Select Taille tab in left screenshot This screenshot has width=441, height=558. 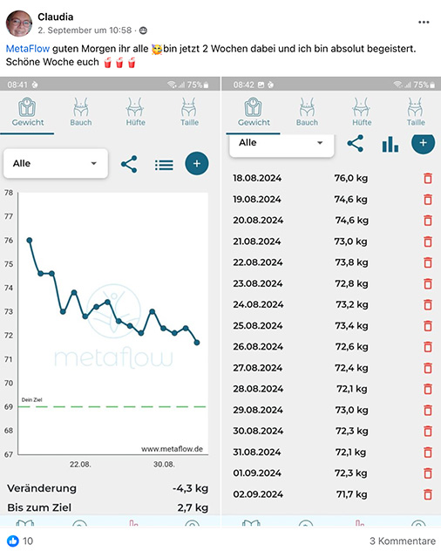(x=189, y=112)
